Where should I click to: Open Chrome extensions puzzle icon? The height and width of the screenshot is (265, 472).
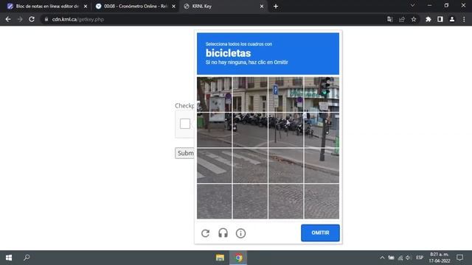pos(428,19)
